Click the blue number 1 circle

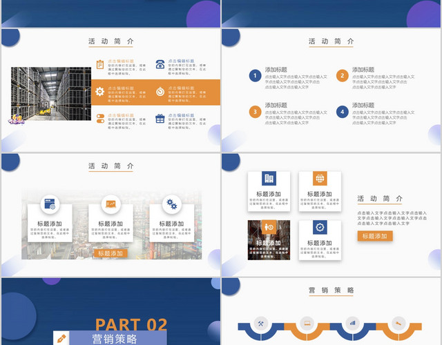[255, 75]
